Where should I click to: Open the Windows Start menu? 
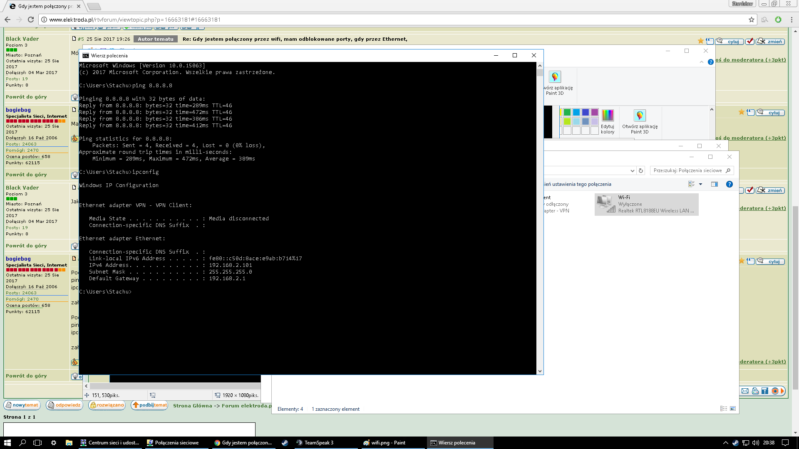tap(7, 443)
